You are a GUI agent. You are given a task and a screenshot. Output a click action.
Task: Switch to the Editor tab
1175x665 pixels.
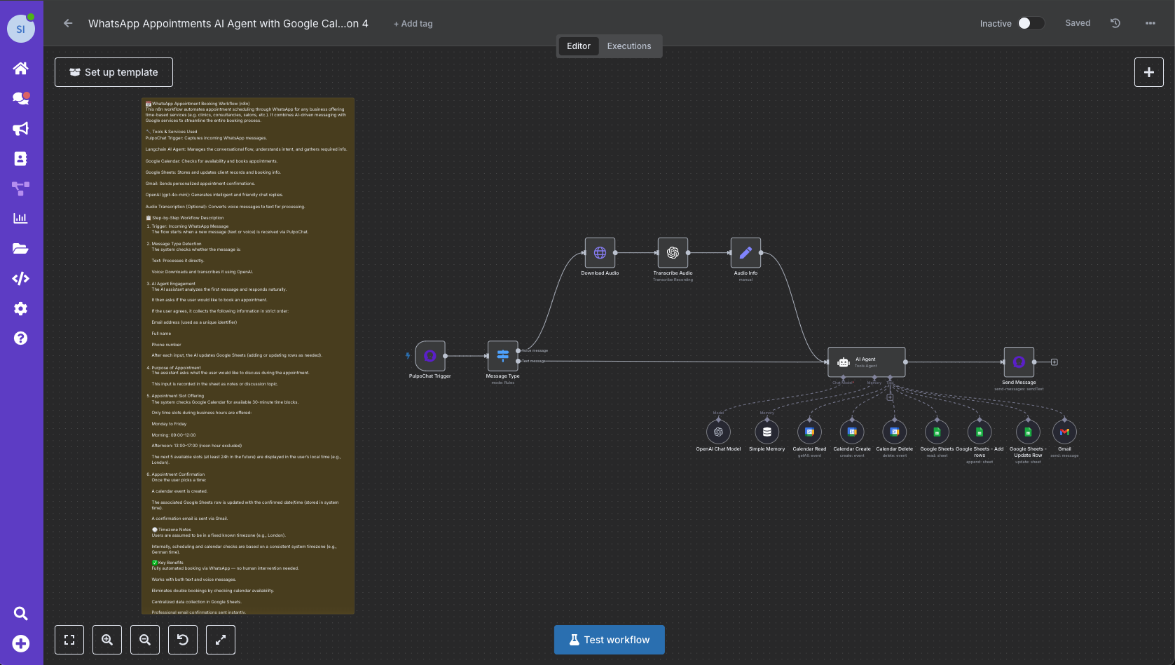click(579, 46)
